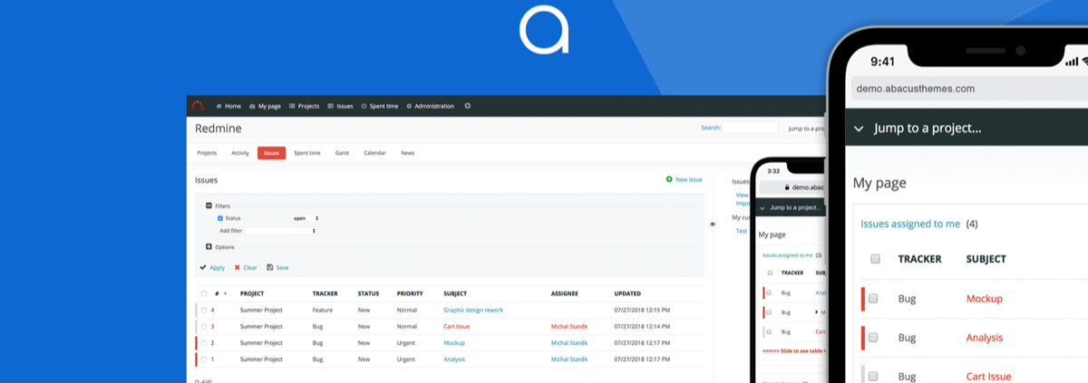Apply the filters with the checkmark Apply
The image size is (1088, 383).
212,267
